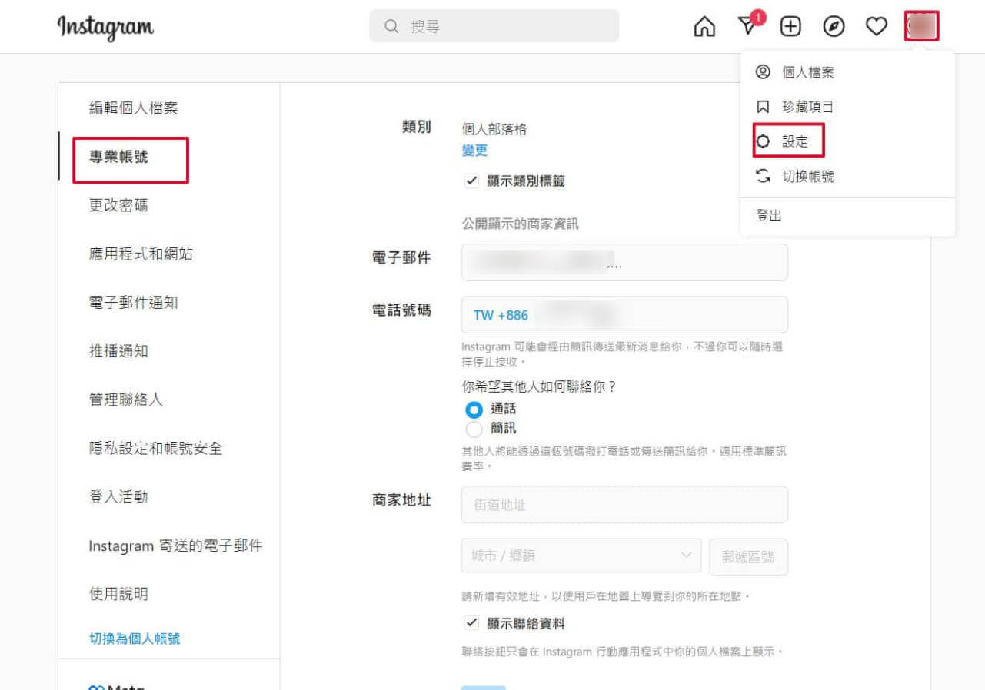Click the 街道地址 input field

[624, 504]
